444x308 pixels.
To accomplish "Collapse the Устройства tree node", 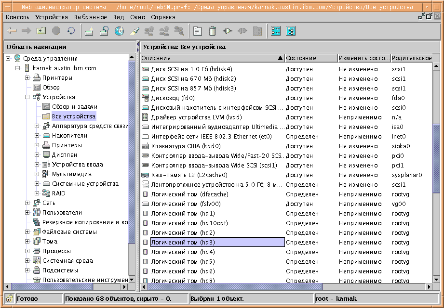I will pos(27,97).
